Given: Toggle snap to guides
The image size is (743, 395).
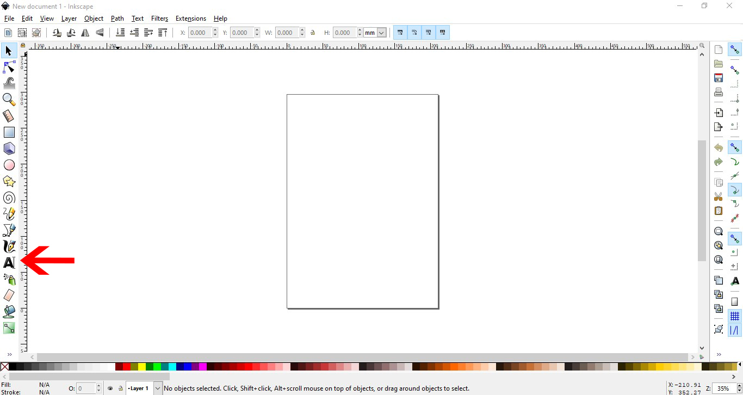Looking at the screenshot, I should tap(735, 330).
